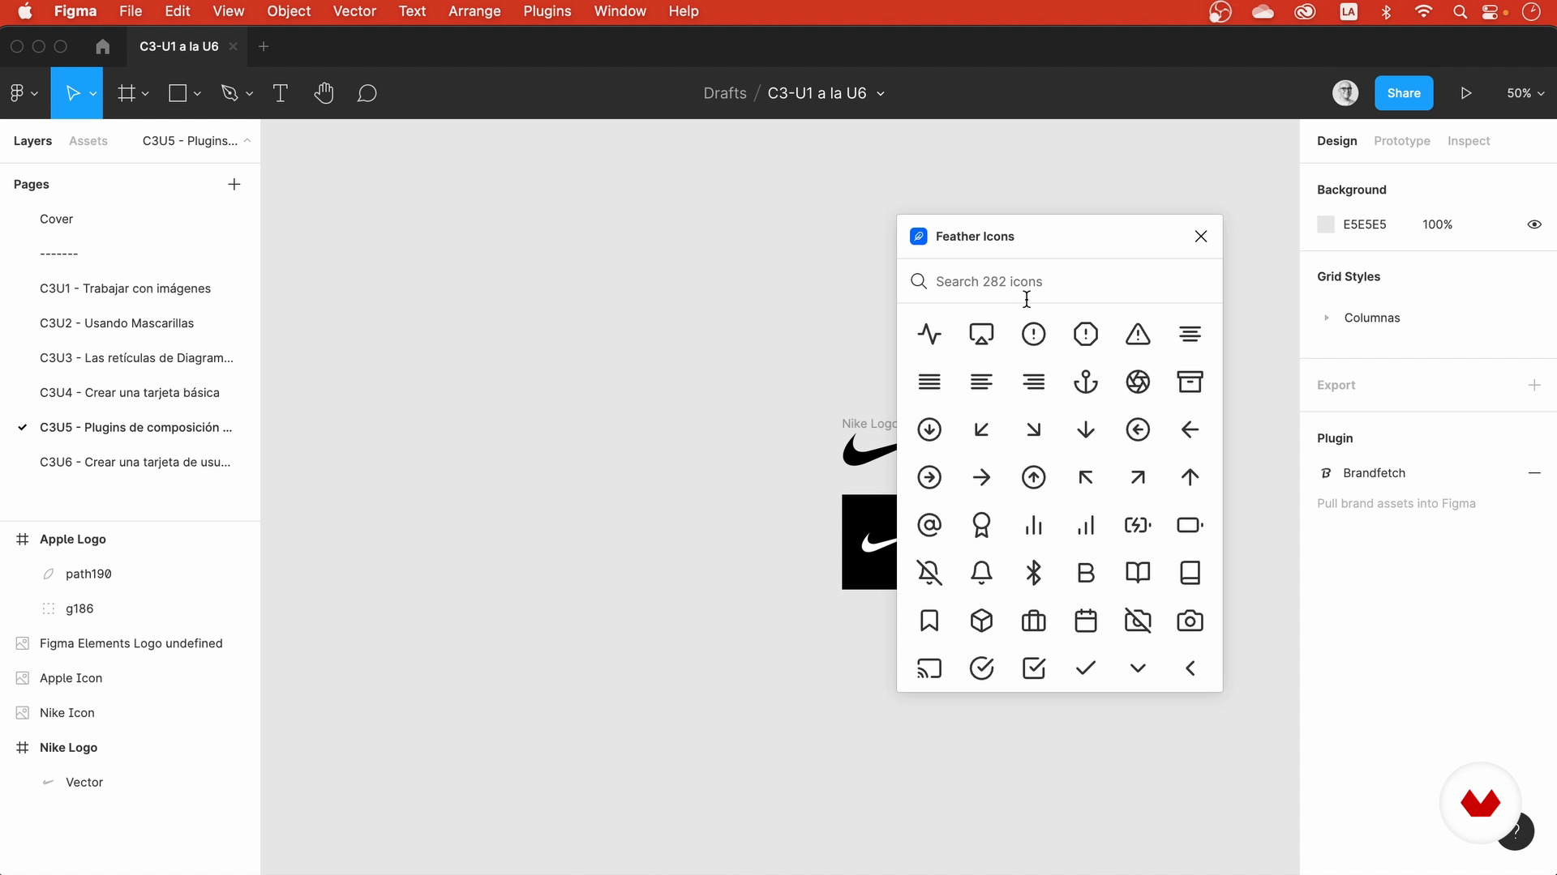Viewport: 1557px width, 875px height.
Task: Select the Pen tool
Action: coord(229,93)
